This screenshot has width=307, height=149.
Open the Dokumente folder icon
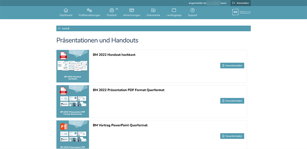153,10
